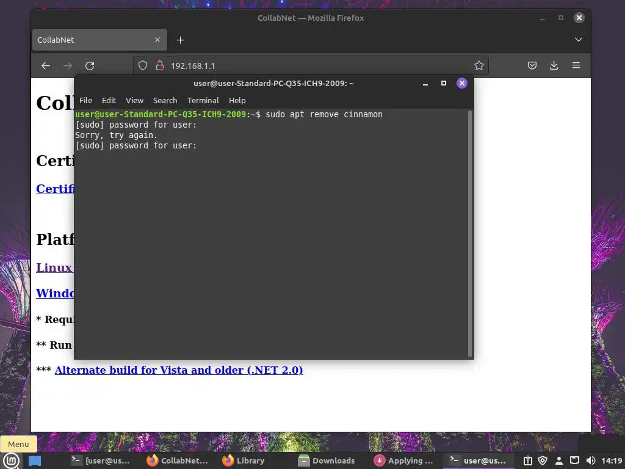This screenshot has height=469, width=625.
Task: View insecure connection lock icon
Action: coord(160,65)
